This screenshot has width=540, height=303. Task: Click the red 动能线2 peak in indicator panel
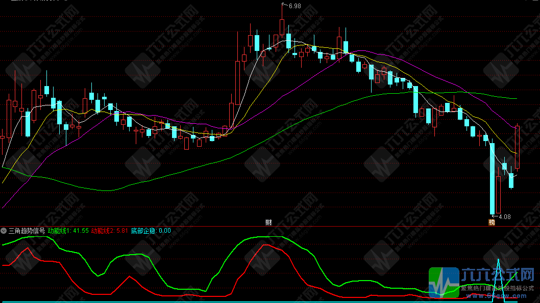click(266, 245)
